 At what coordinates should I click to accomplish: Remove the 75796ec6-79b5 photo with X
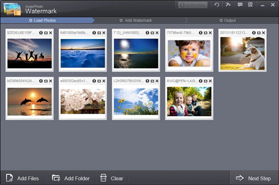tap(210, 33)
